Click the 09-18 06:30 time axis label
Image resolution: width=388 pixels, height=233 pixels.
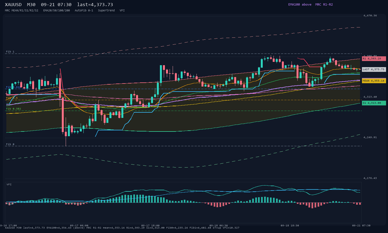[x=219, y=226]
